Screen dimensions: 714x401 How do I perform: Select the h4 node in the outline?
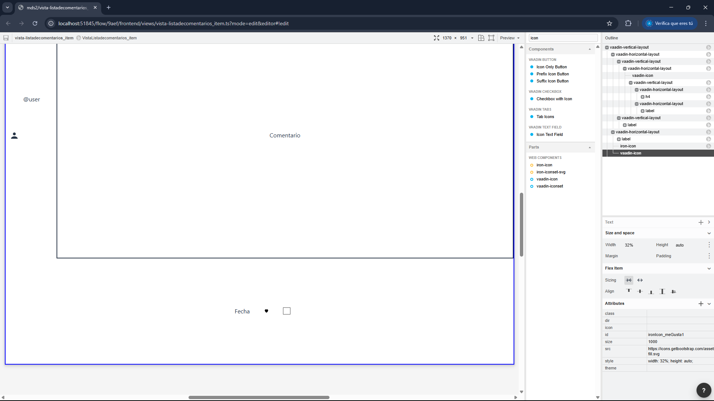(x=647, y=97)
